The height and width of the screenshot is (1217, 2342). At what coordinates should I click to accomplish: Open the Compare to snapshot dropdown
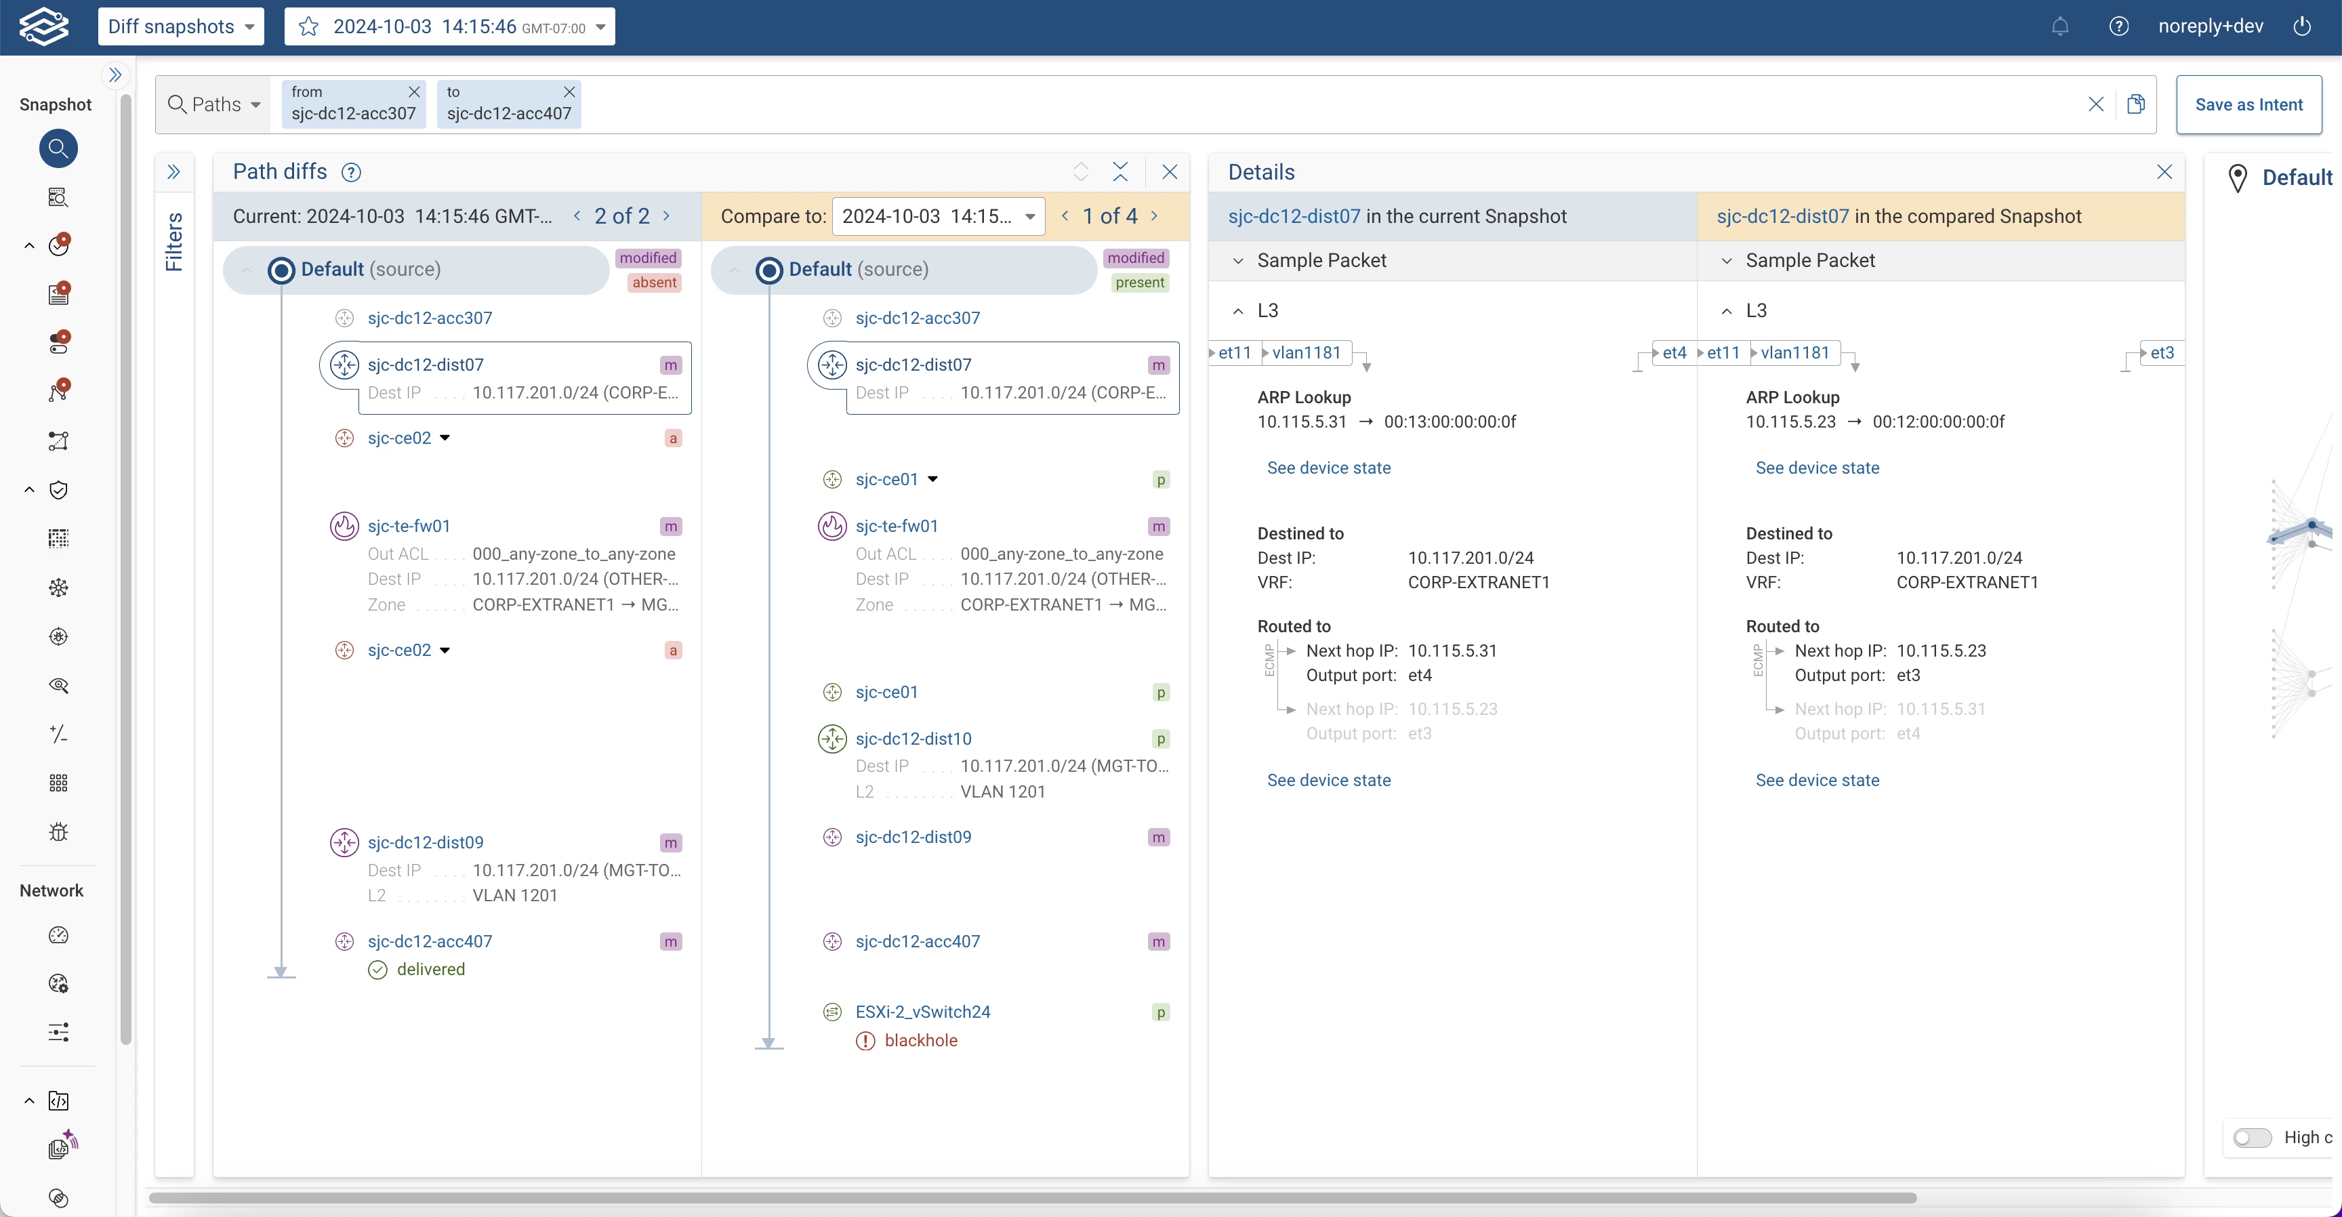pos(937,216)
